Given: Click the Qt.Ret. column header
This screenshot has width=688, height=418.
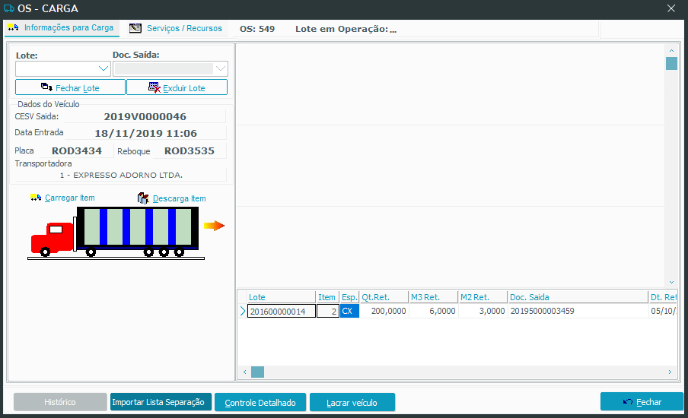Looking at the screenshot, I should pos(384,297).
